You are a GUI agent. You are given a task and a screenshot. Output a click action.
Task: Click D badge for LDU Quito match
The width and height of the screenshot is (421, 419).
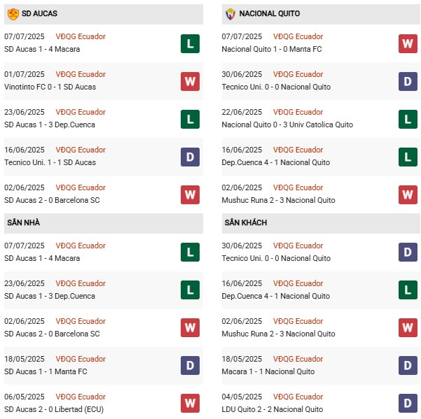pos(408,404)
